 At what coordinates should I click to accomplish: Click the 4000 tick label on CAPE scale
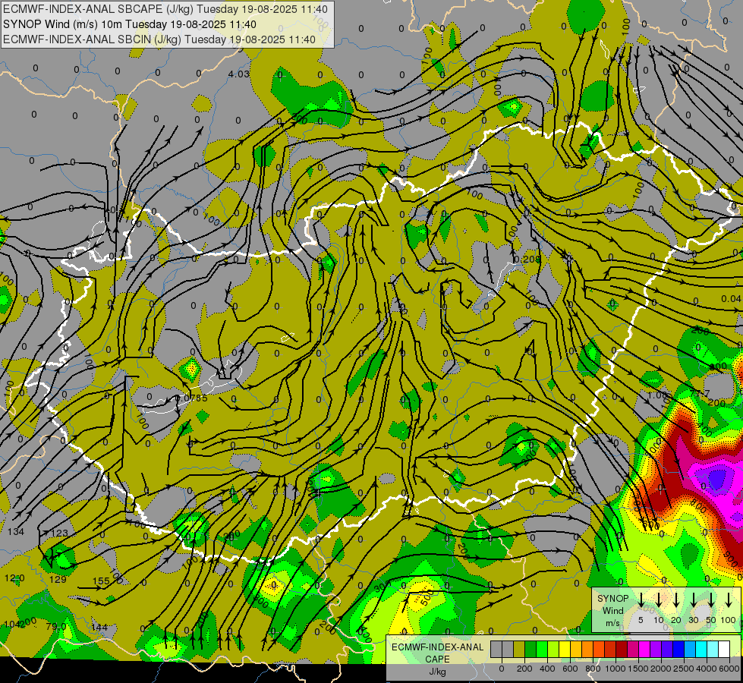click(x=707, y=669)
